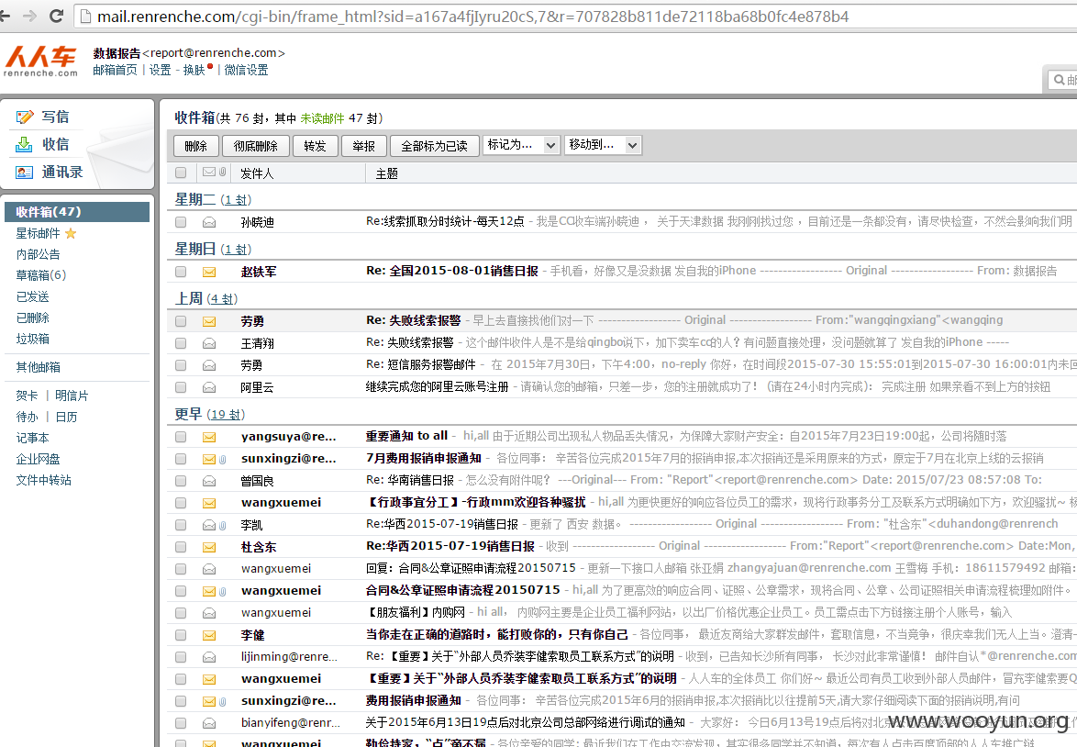Click the 转发 button
The height and width of the screenshot is (747, 1077).
[x=316, y=146]
